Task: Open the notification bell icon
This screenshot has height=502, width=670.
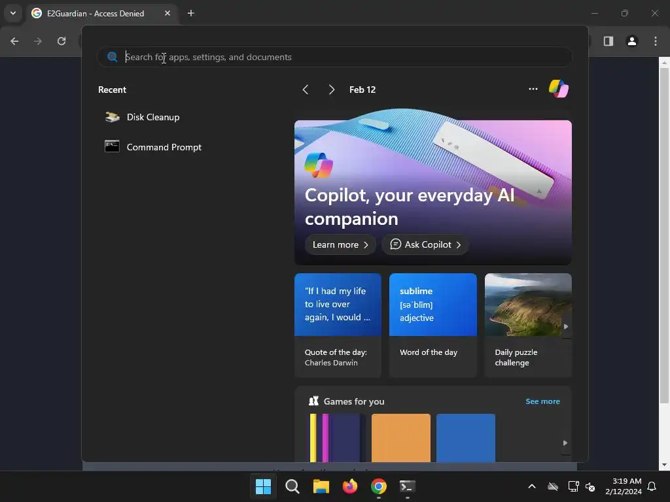Action: (x=652, y=486)
